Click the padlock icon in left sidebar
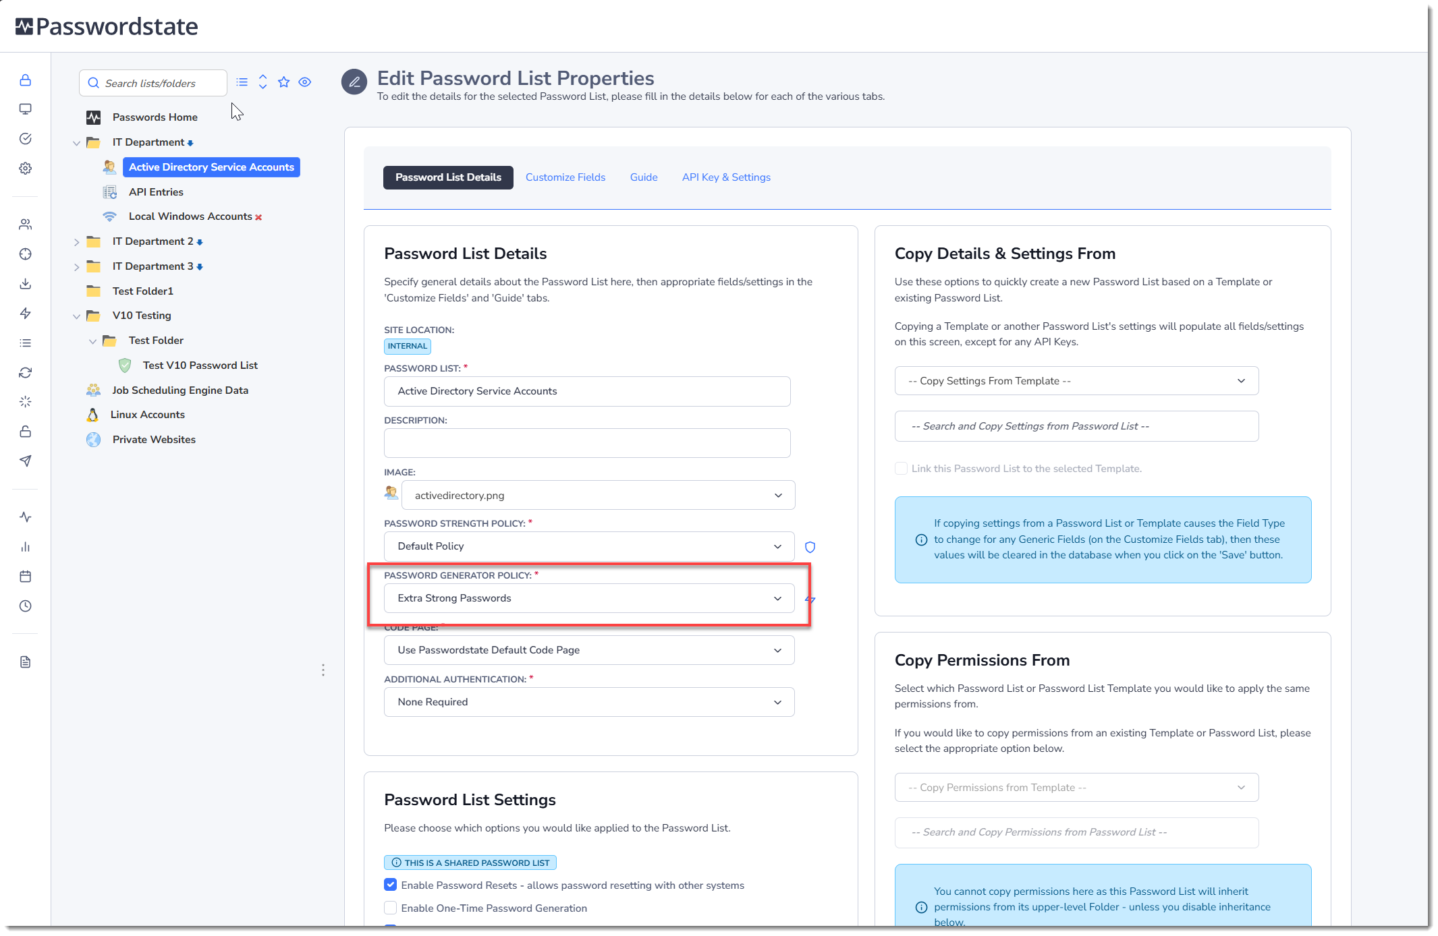Viewport: 1438px width, 936px height. coord(25,80)
